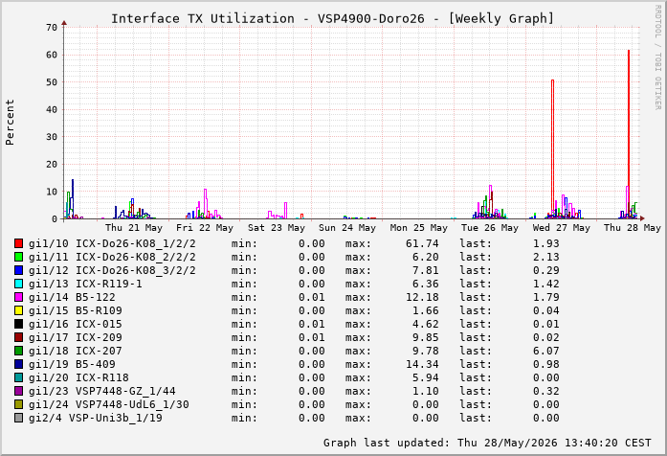The width and height of the screenshot is (667, 456).
Task: Click the Thu 21 May axis label
Action: [x=134, y=228]
